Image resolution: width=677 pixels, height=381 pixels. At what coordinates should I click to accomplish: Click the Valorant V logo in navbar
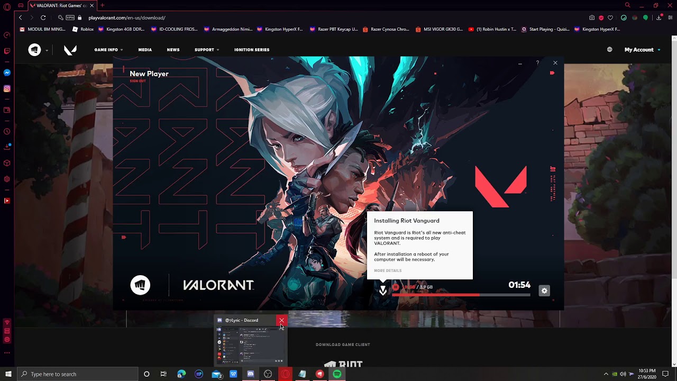click(x=70, y=50)
